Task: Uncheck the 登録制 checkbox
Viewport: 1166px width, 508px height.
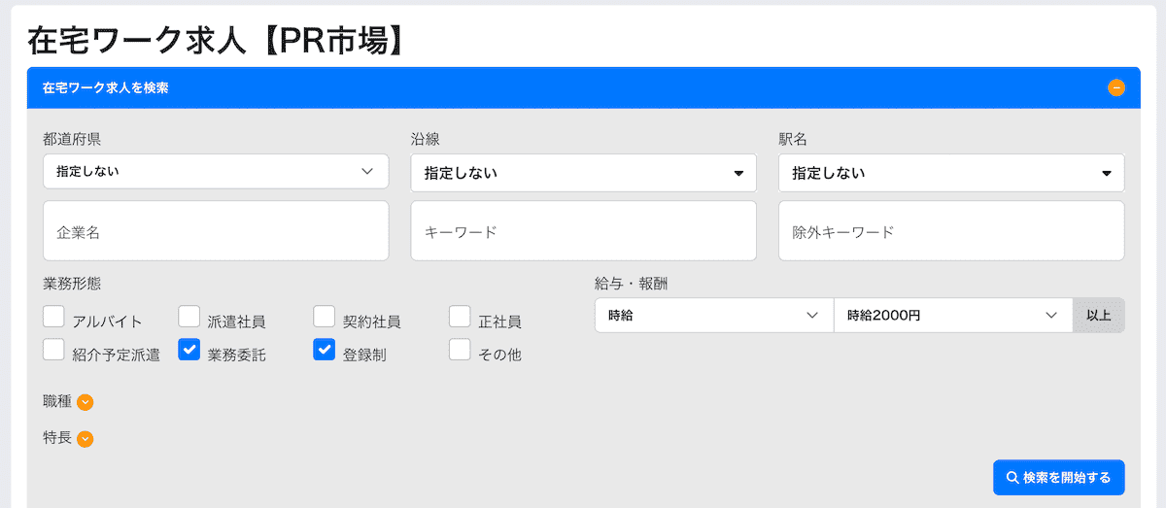Action: tap(325, 350)
